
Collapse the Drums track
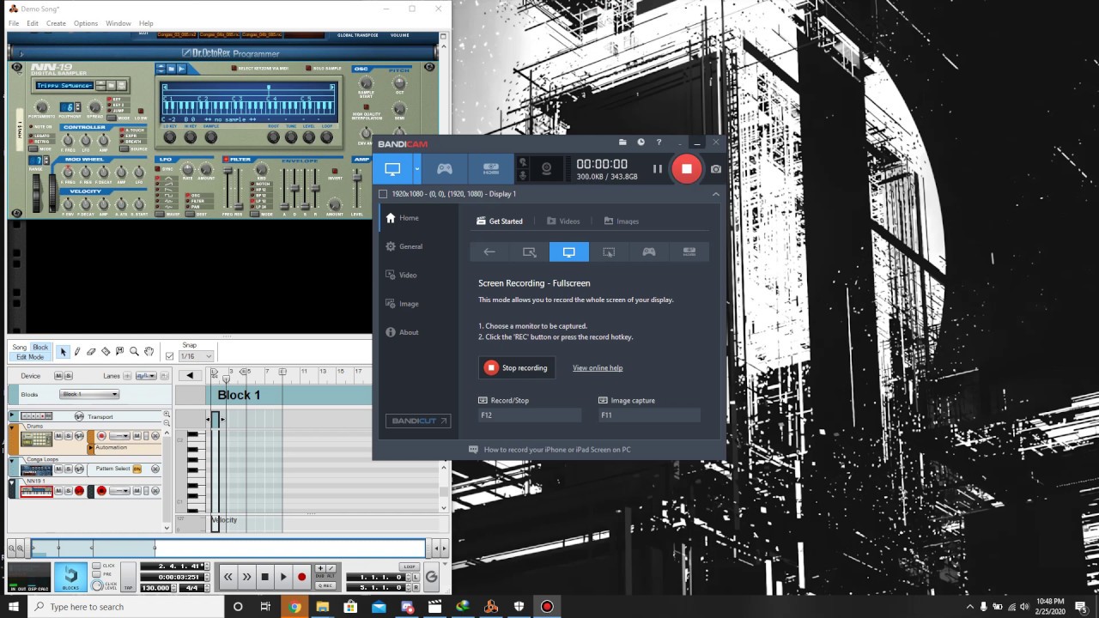11,427
